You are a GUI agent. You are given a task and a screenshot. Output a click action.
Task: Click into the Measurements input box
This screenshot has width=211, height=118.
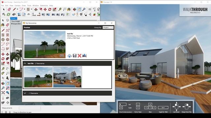[x=30, y=108]
